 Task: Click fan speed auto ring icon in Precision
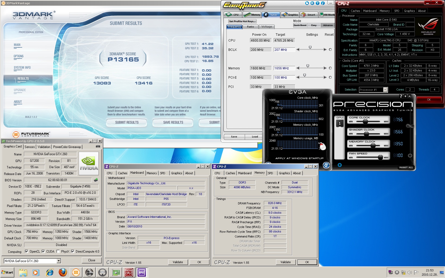pyautogui.click(x=410, y=155)
